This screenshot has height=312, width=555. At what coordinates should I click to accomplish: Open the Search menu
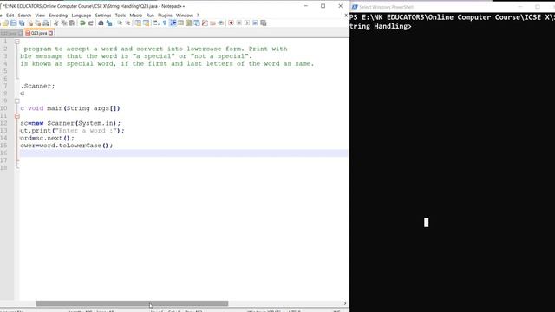[x=24, y=16]
